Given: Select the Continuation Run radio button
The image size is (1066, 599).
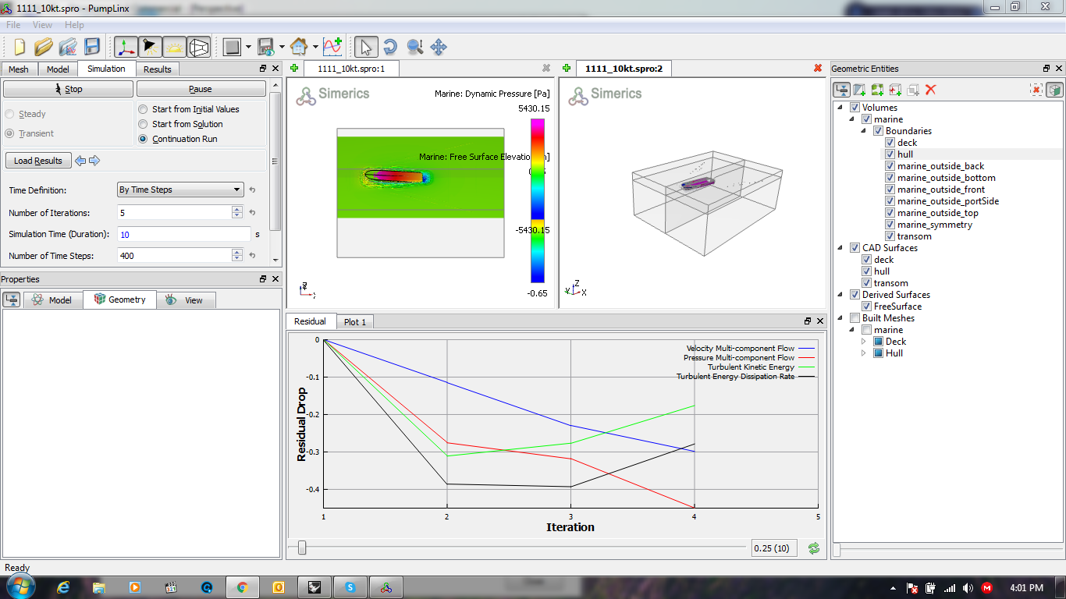Looking at the screenshot, I should click(141, 140).
